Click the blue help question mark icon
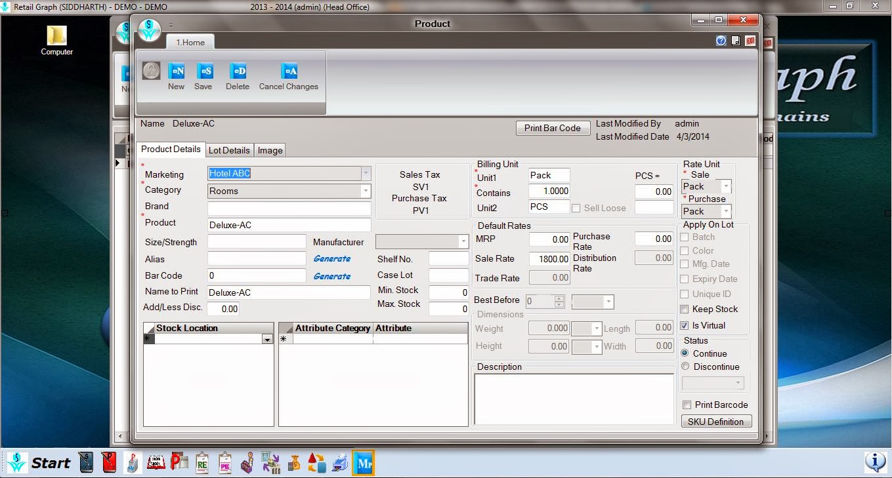 [x=721, y=41]
